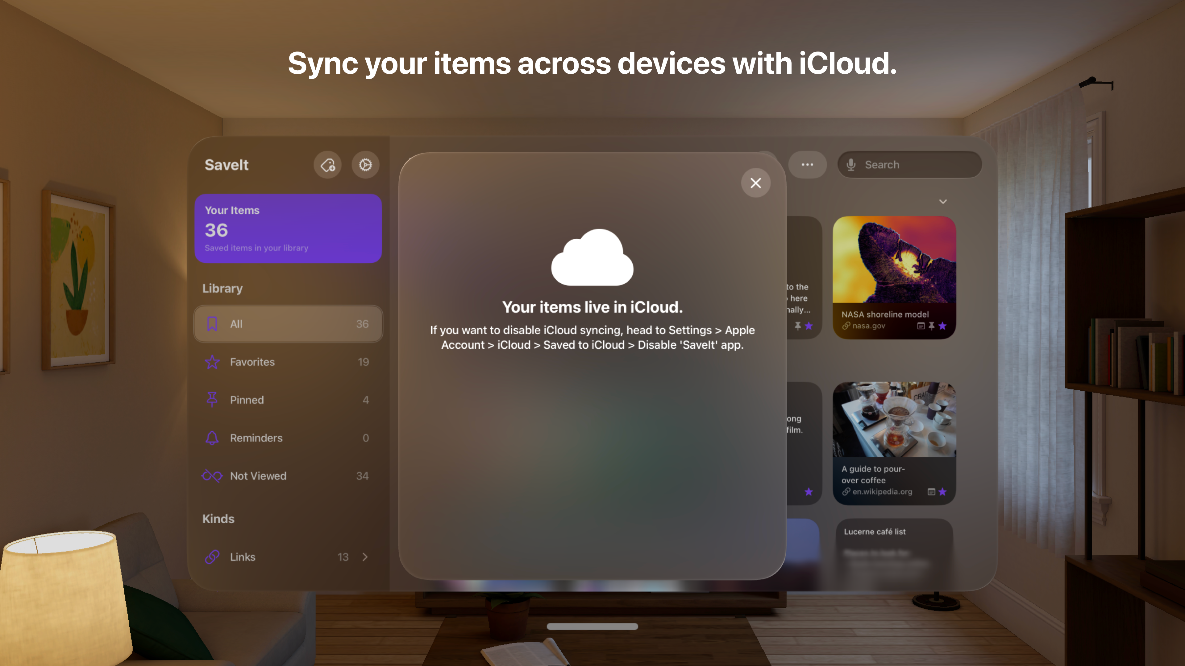Open the pour-over coffee thumbnail
The width and height of the screenshot is (1185, 666).
(x=894, y=419)
